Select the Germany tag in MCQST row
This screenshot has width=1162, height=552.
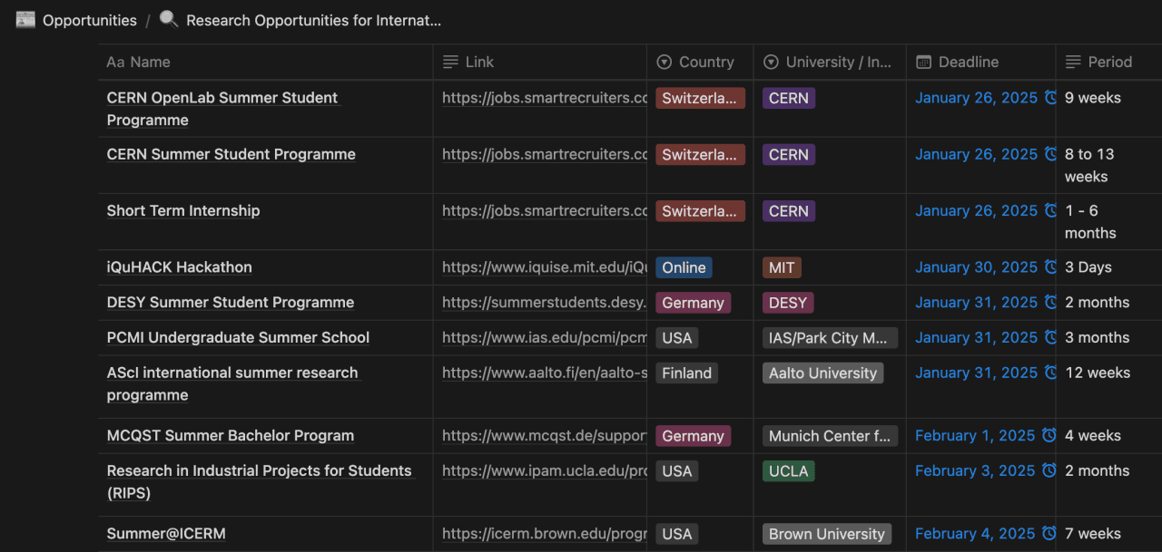(x=693, y=436)
